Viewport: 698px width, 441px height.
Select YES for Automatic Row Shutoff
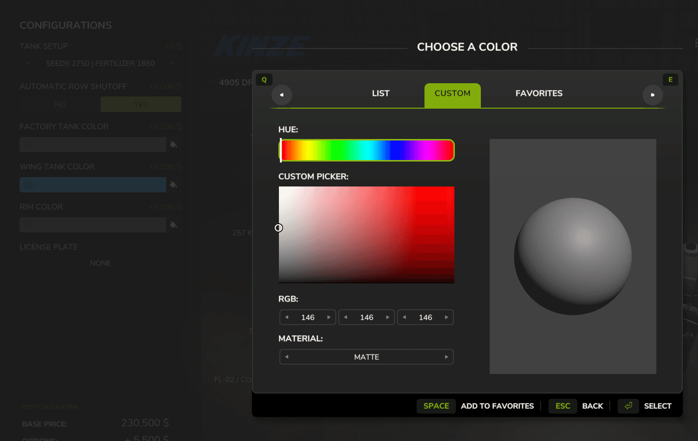[141, 104]
